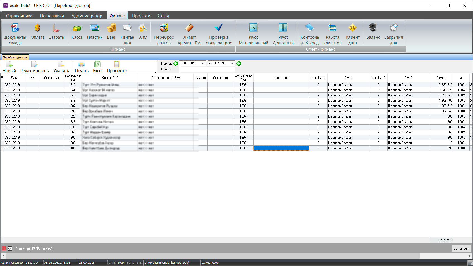Open Работа клиентов icon
Viewport: 473px width, 266px height.
point(332,34)
